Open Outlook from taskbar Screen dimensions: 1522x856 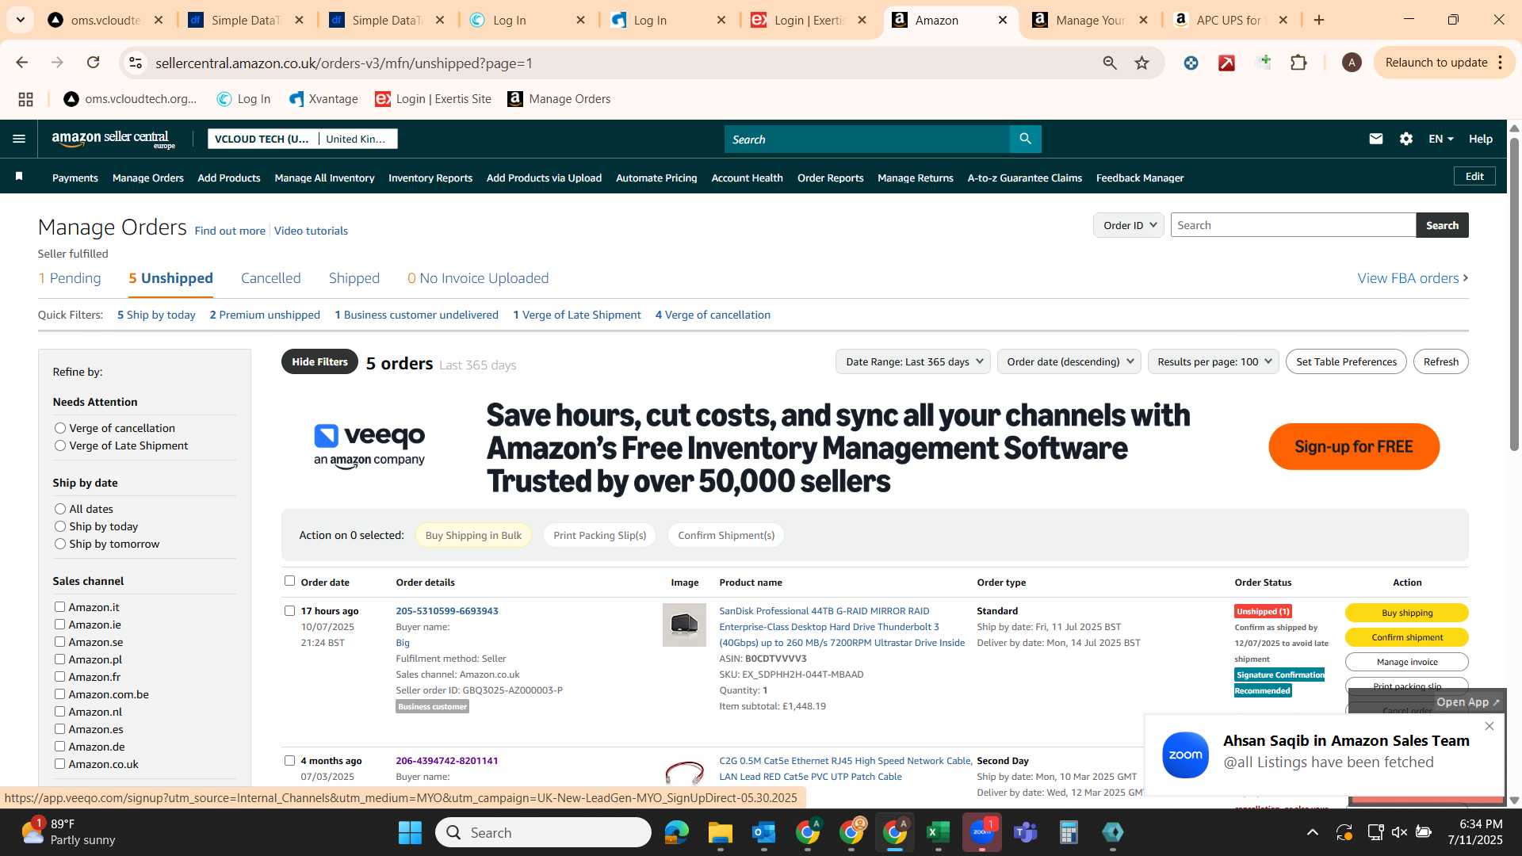pyautogui.click(x=763, y=832)
